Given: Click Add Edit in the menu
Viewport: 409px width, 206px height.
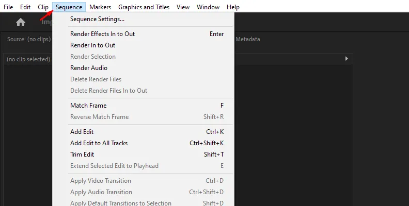Looking at the screenshot, I should [x=82, y=132].
